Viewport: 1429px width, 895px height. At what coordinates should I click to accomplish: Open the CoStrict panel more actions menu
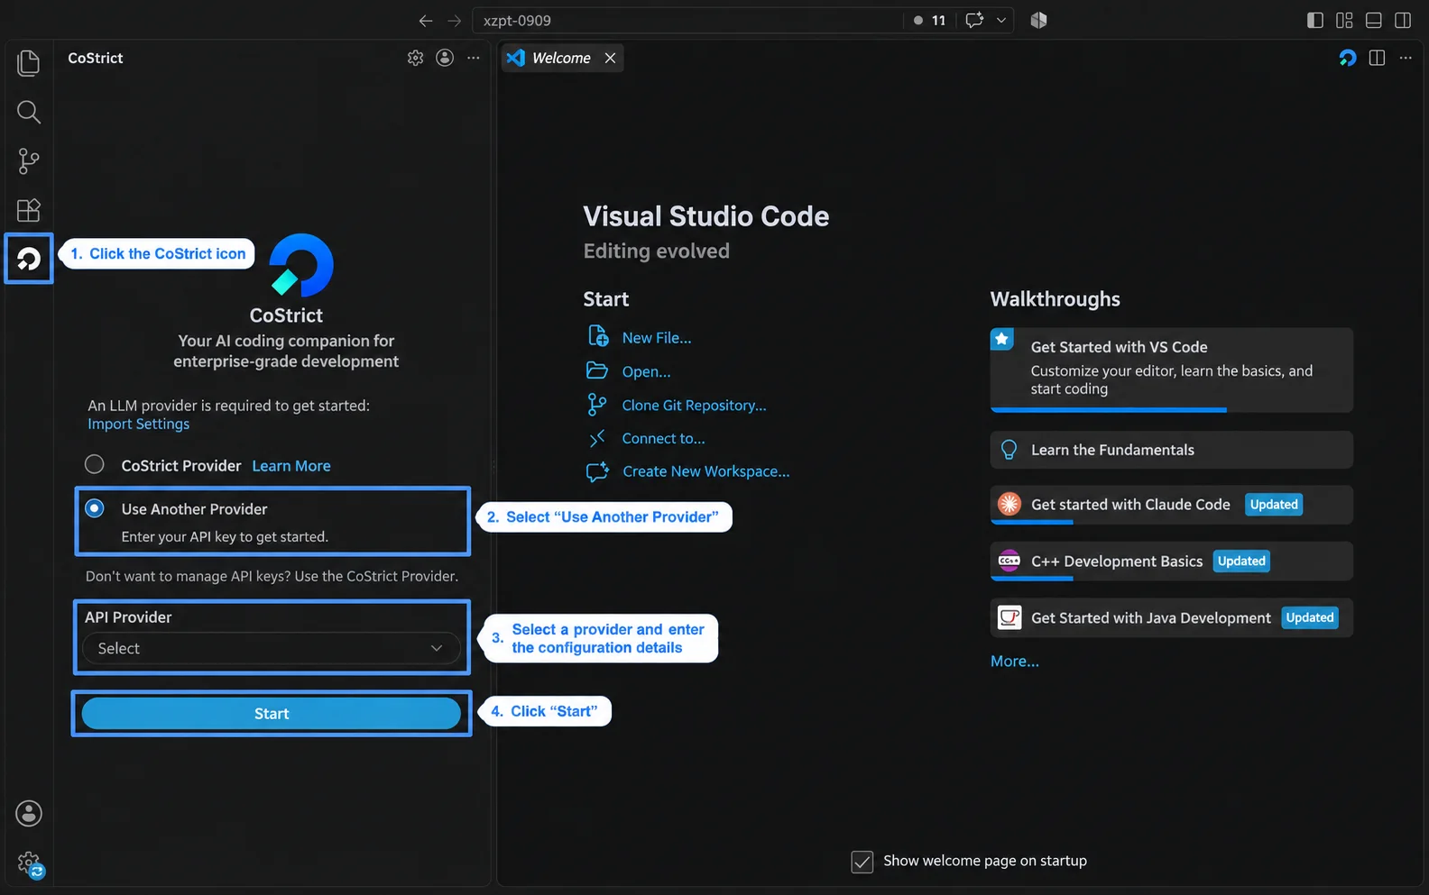pos(474,58)
